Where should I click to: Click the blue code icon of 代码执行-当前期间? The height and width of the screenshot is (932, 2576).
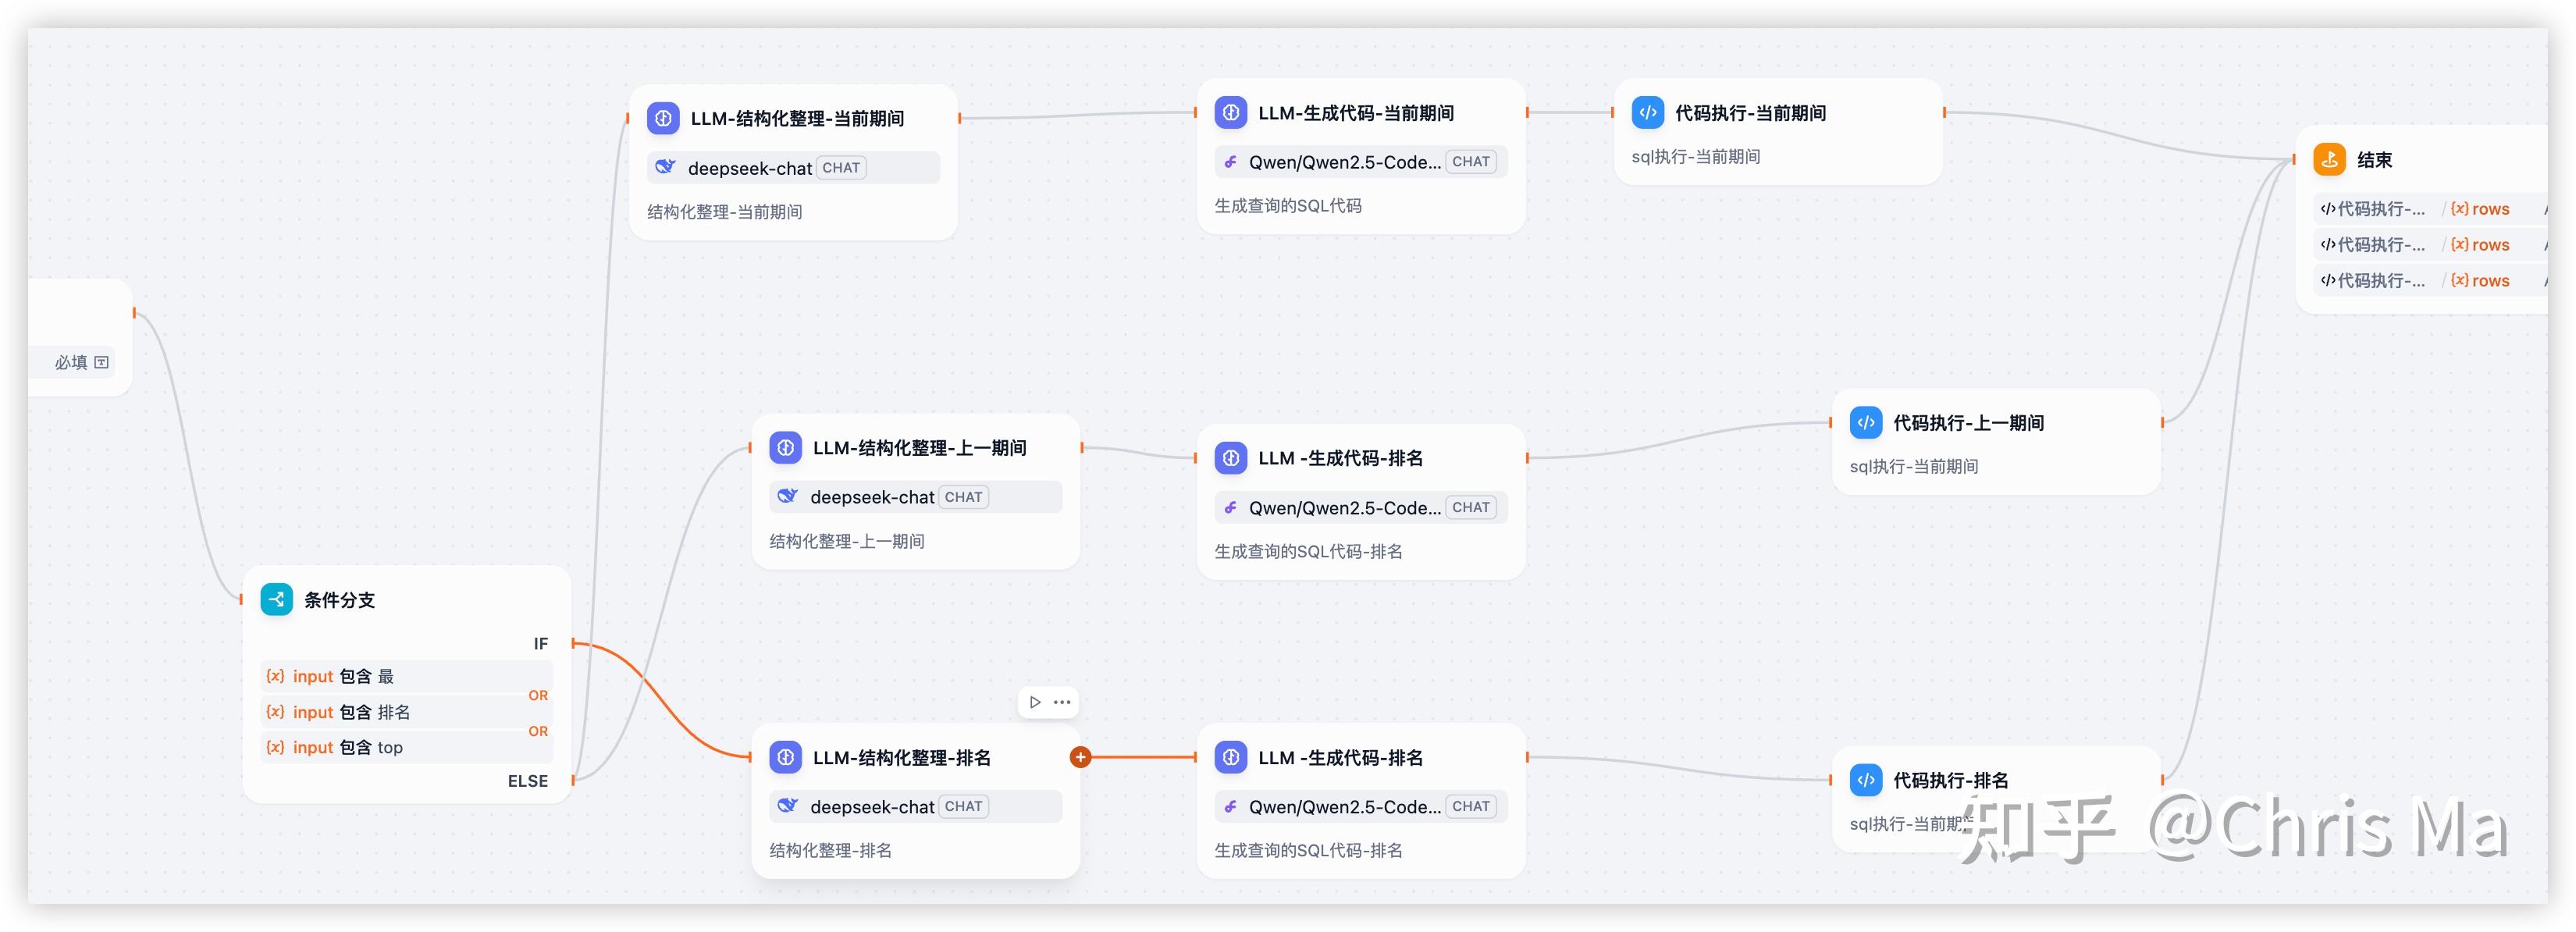point(1647,113)
